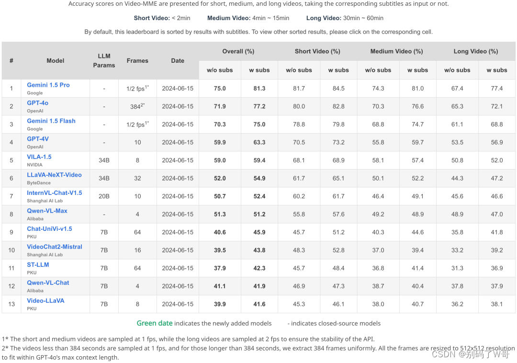Open the Video-LLaVA model link
Image resolution: width=517 pixels, height=363 pixels.
(45, 300)
